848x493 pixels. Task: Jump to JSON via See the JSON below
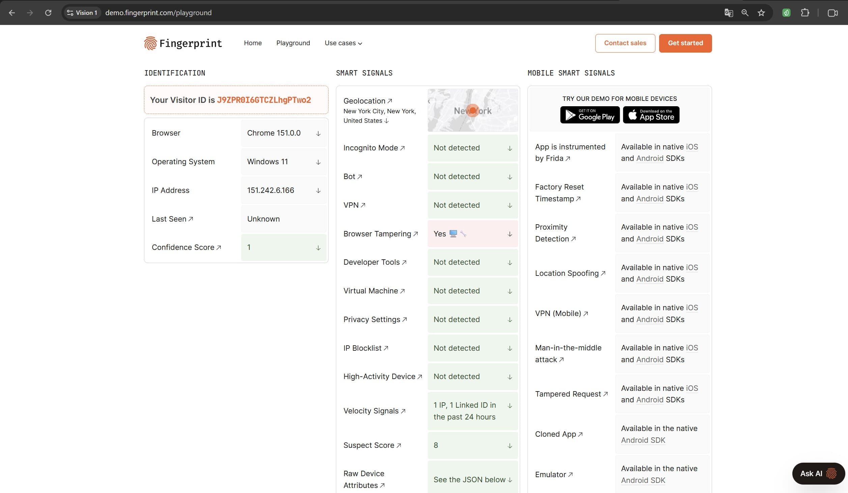click(473, 480)
